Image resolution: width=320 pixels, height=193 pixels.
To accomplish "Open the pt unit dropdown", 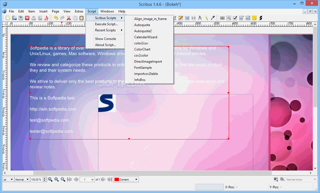I will tap(8, 179).
